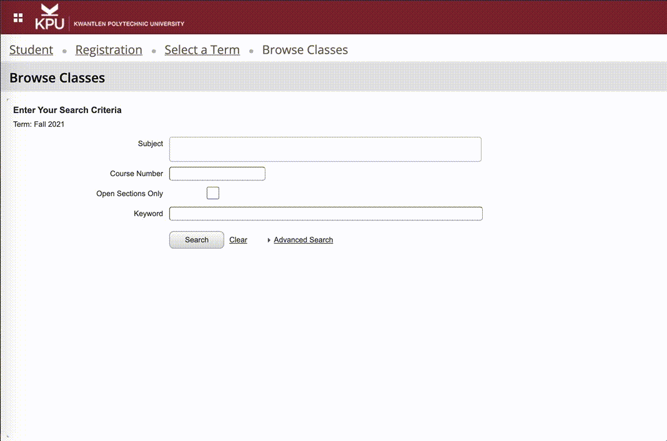Clear the search criteria via Clear link

(x=238, y=240)
